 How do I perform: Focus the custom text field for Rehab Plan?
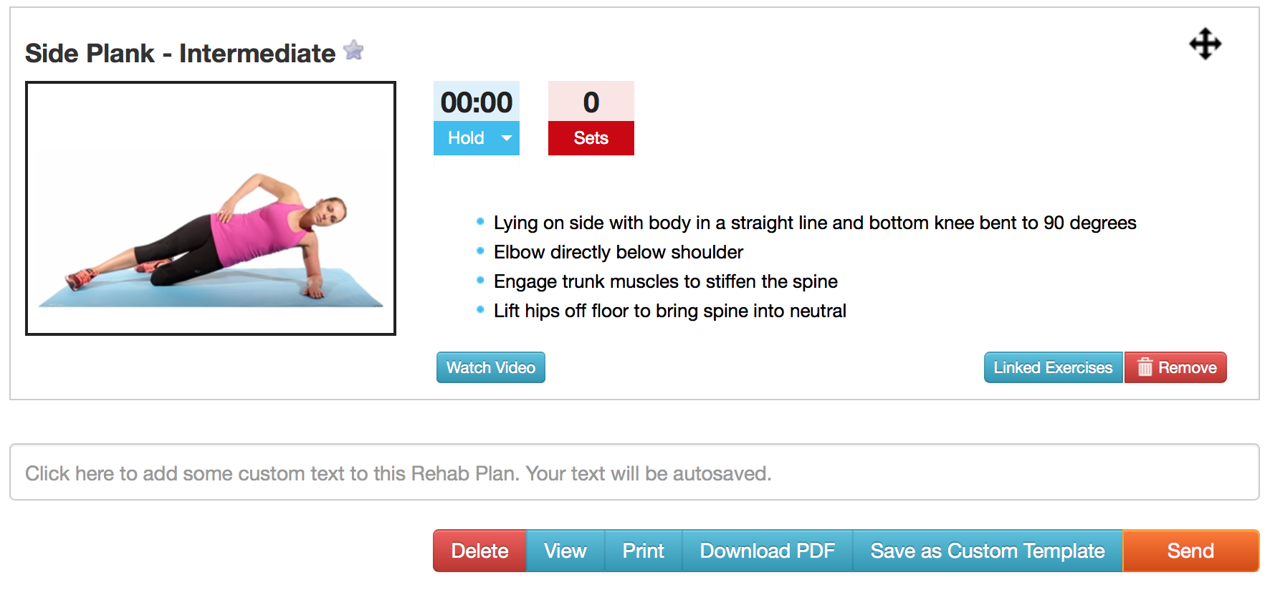634,473
